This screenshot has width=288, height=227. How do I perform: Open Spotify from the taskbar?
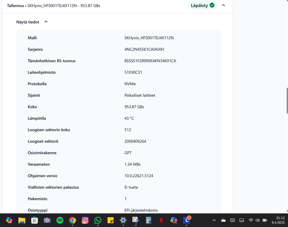pyautogui.click(x=60, y=220)
